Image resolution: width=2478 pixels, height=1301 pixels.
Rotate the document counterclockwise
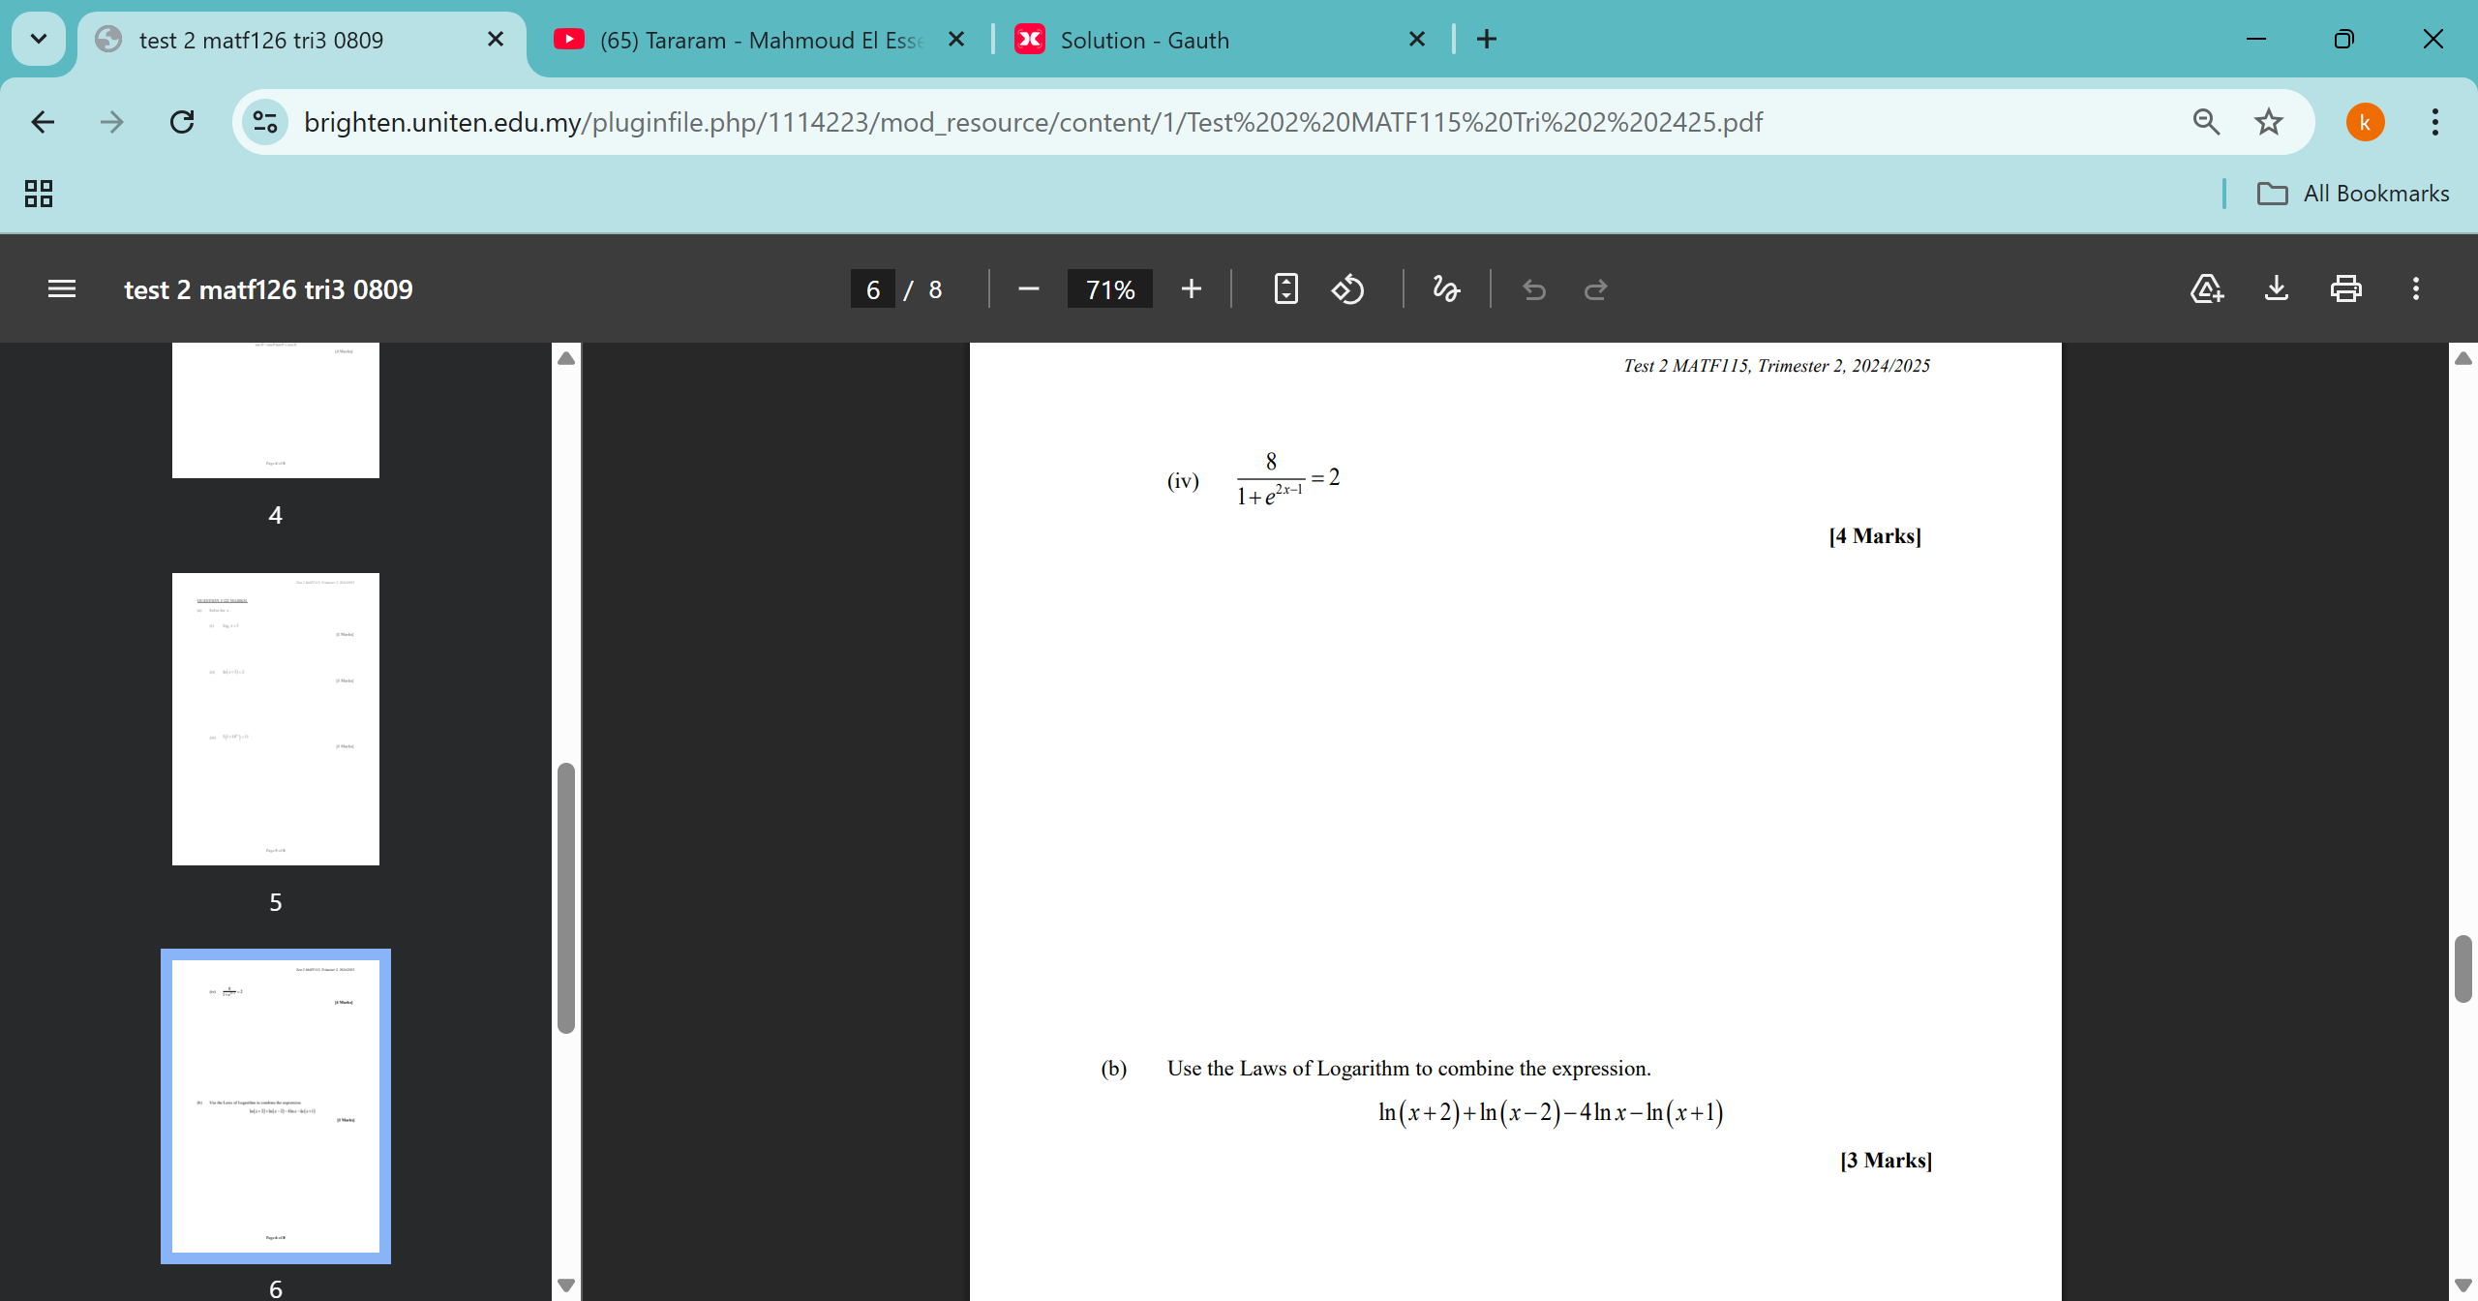[1347, 288]
